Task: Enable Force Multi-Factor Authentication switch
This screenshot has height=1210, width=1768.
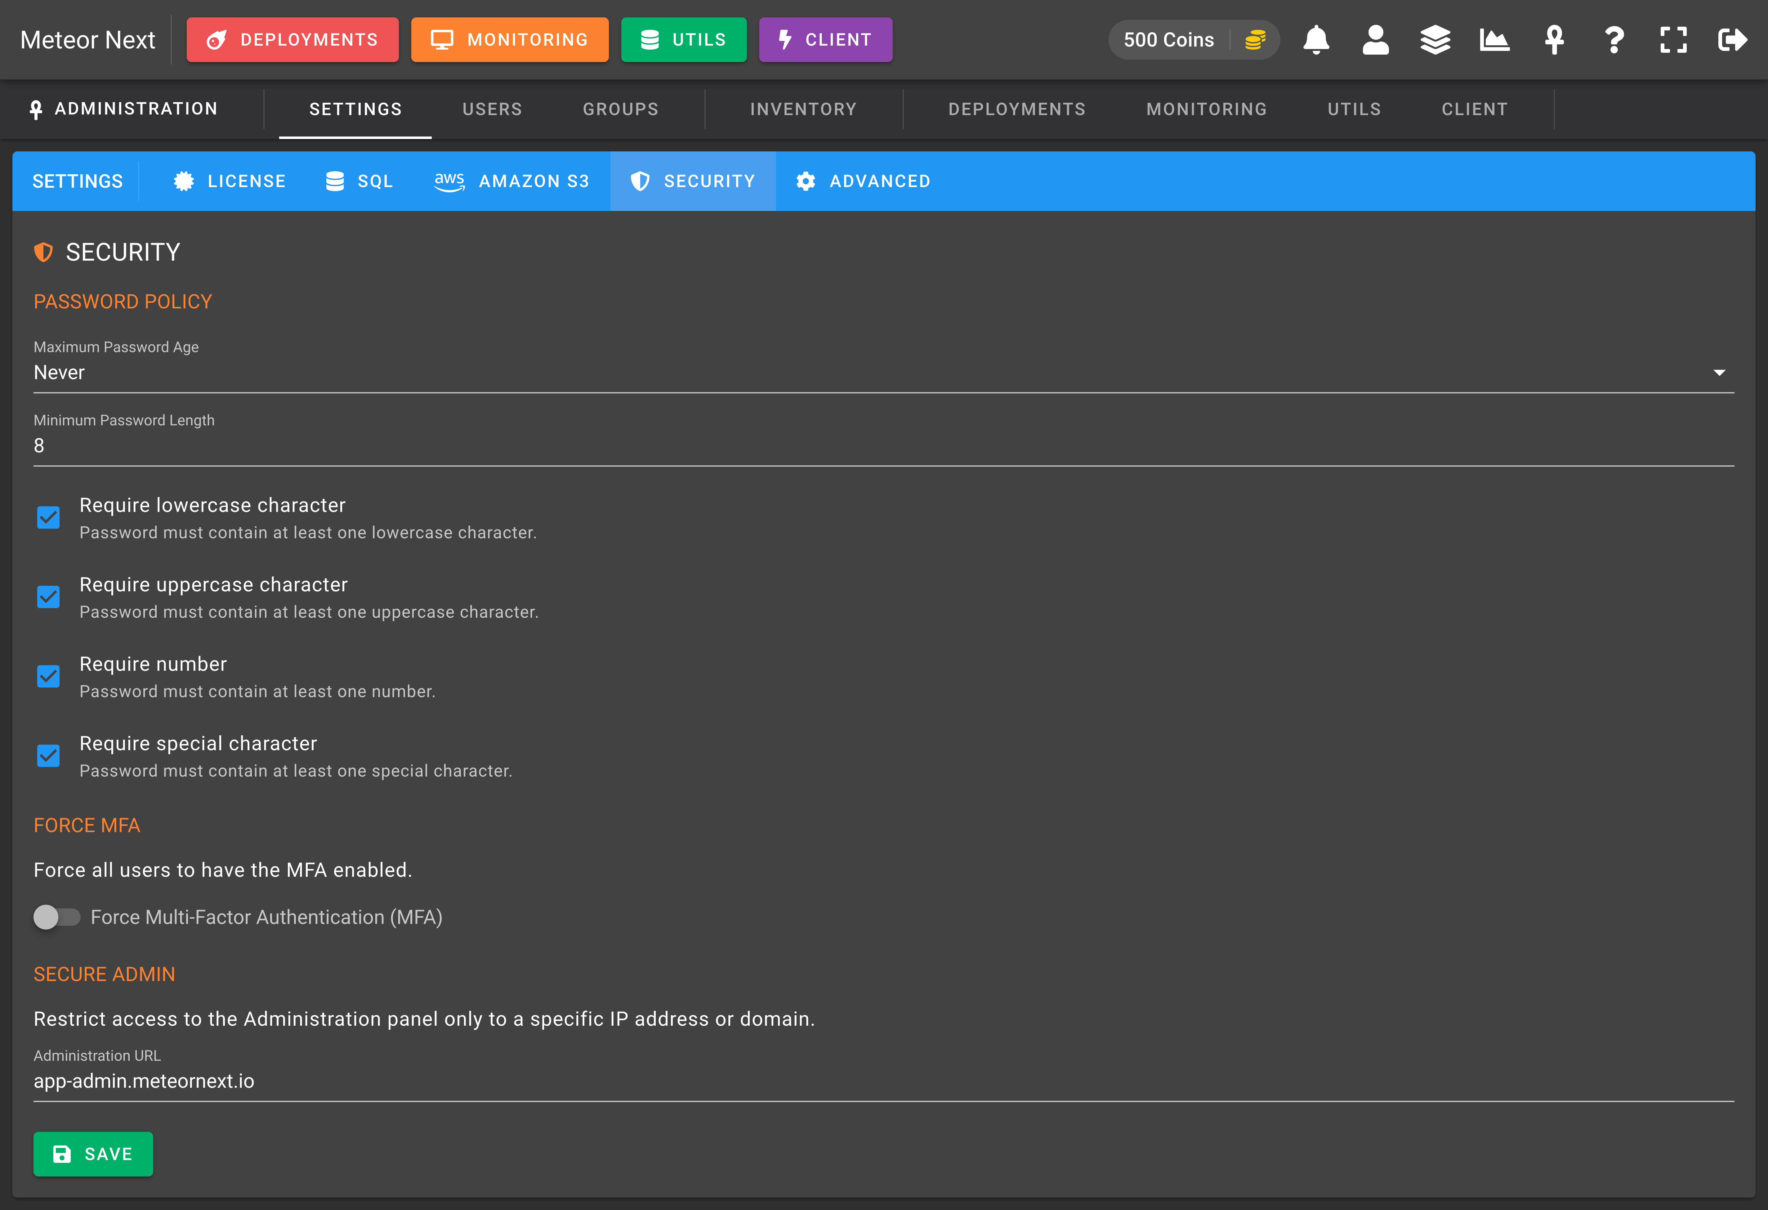Action: pyautogui.click(x=57, y=917)
